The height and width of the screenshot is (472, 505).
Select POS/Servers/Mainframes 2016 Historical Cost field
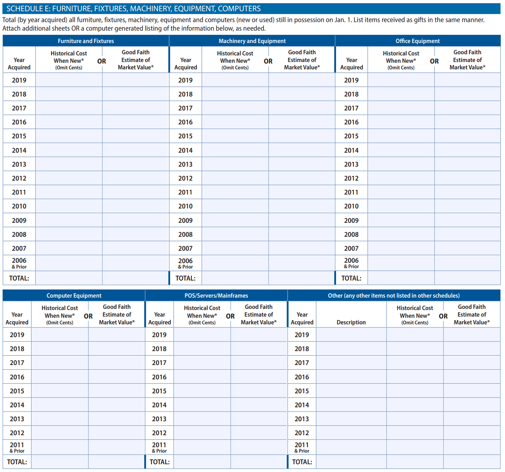(202, 377)
